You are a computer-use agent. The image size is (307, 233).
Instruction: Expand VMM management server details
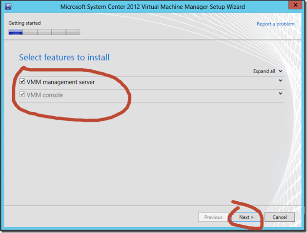click(x=280, y=80)
